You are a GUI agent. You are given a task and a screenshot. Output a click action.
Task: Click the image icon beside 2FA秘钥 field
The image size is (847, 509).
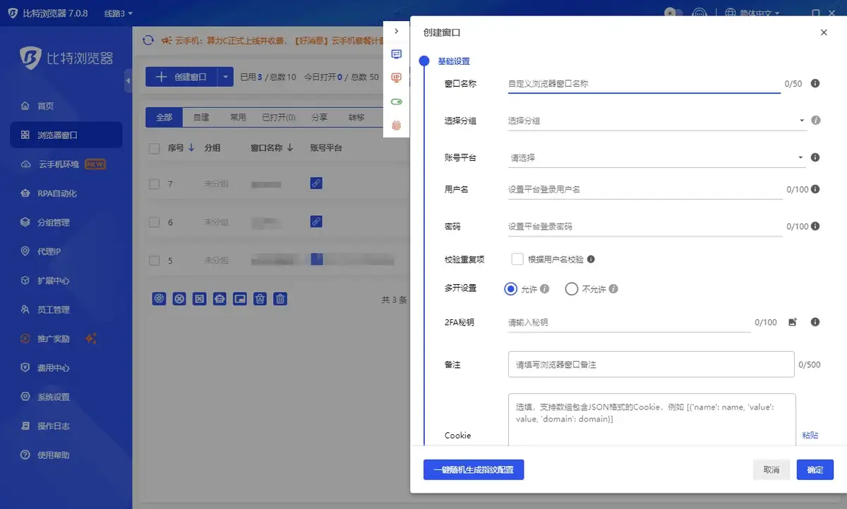[x=793, y=322]
